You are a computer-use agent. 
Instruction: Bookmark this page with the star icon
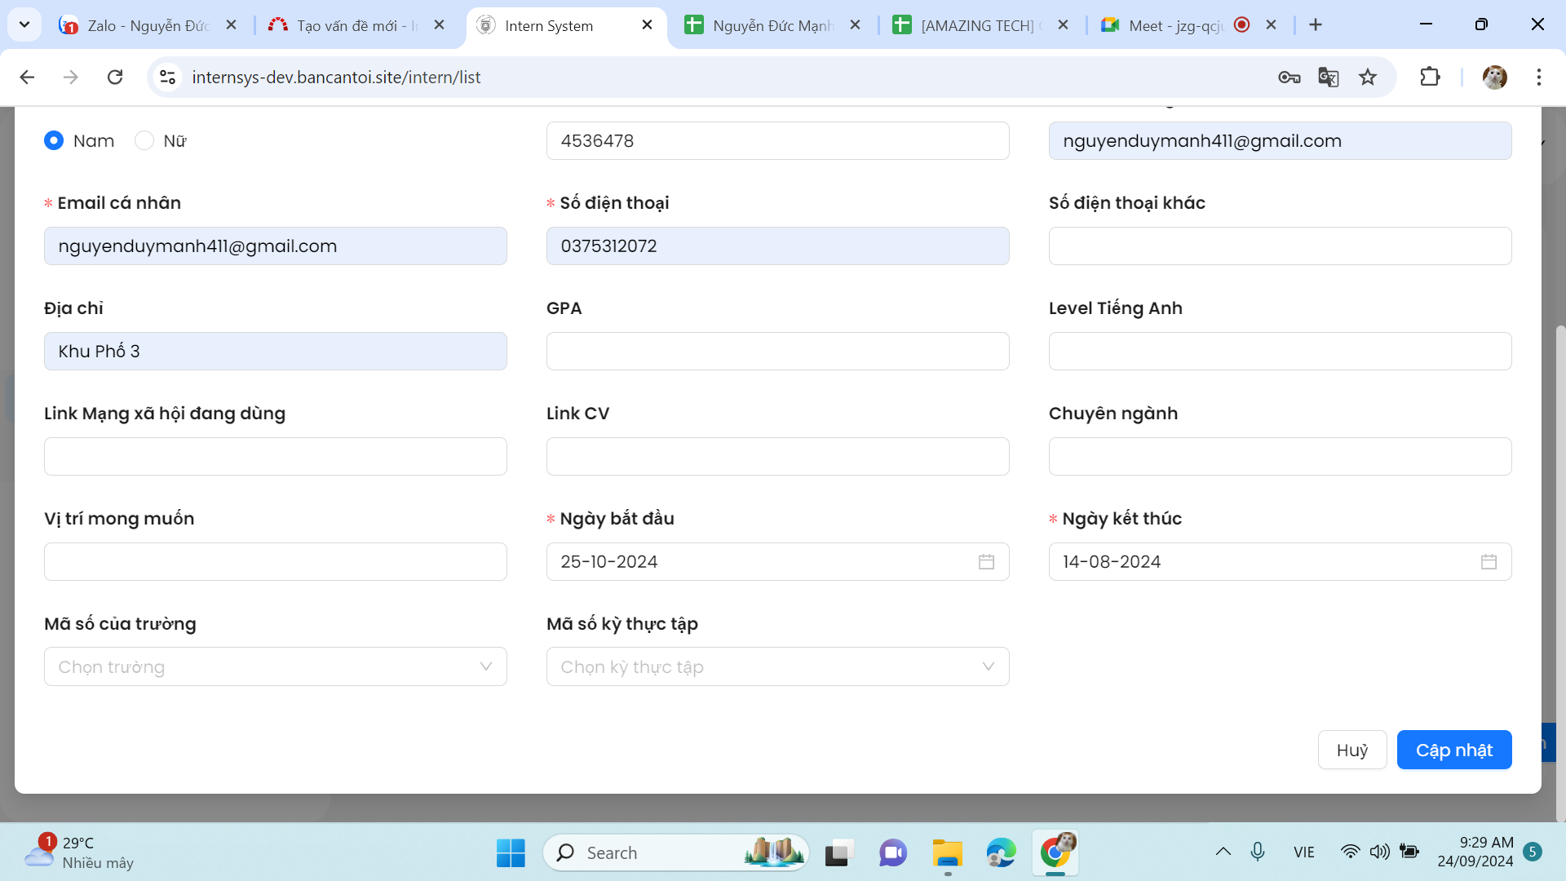[1368, 77]
